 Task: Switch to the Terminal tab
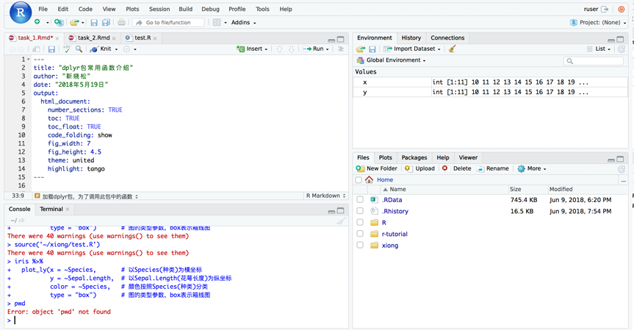pyautogui.click(x=51, y=209)
